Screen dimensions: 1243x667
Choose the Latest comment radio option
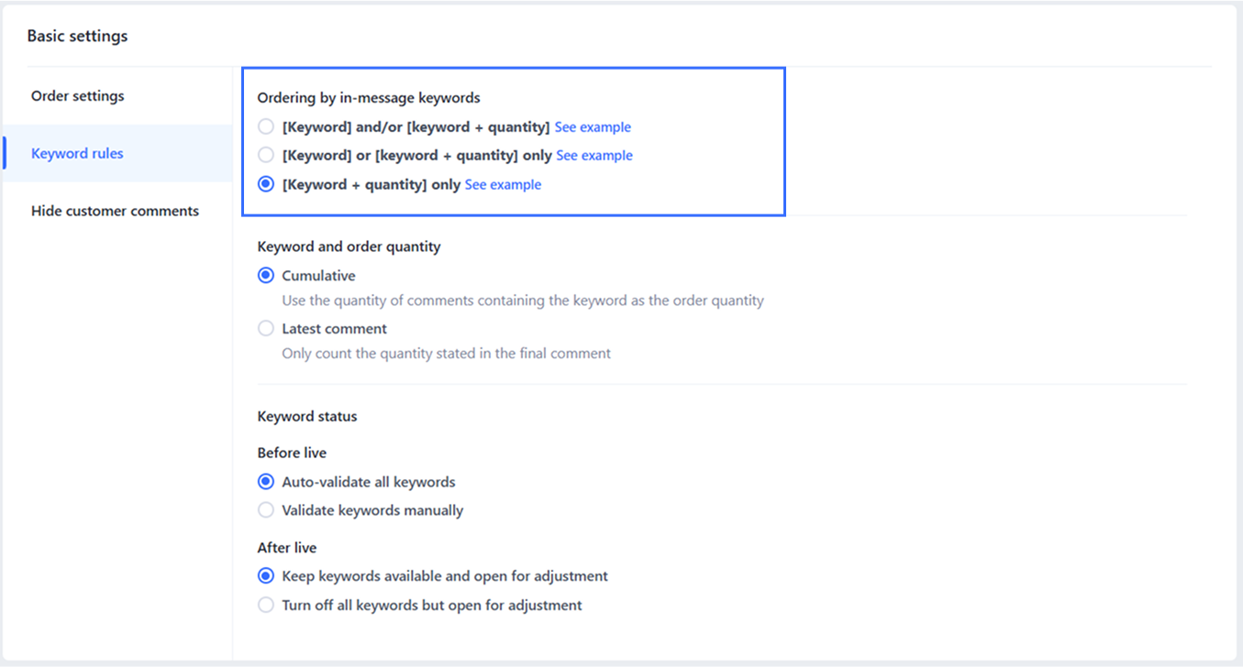coord(266,329)
